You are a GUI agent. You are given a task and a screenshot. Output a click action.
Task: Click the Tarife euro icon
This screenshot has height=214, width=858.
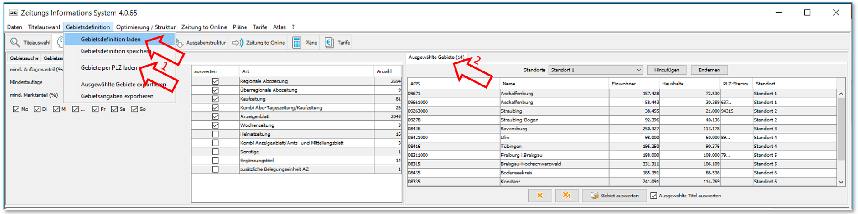pos(329,43)
